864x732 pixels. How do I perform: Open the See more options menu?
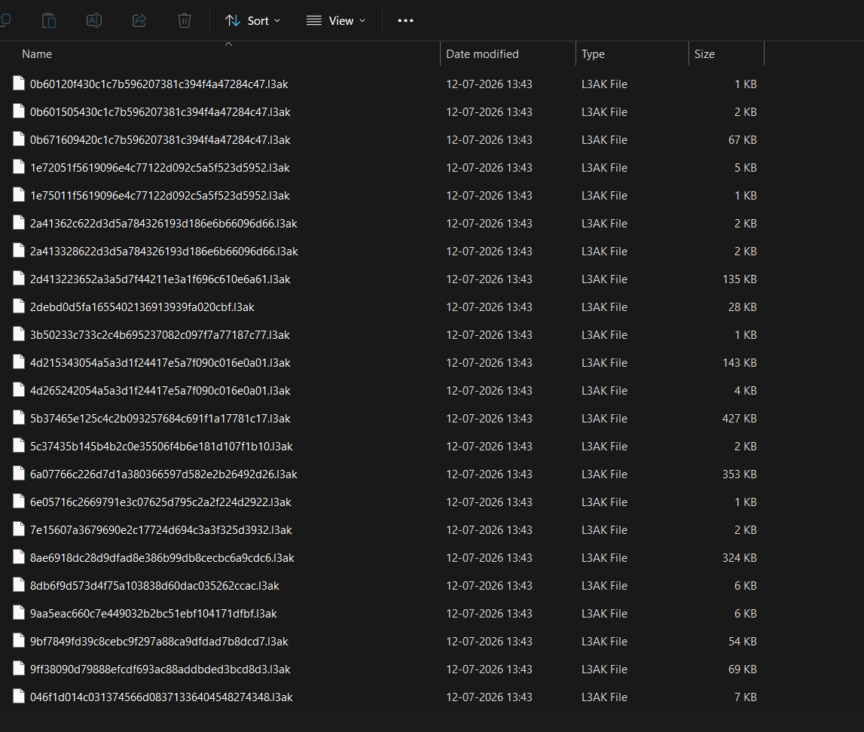[x=405, y=21]
